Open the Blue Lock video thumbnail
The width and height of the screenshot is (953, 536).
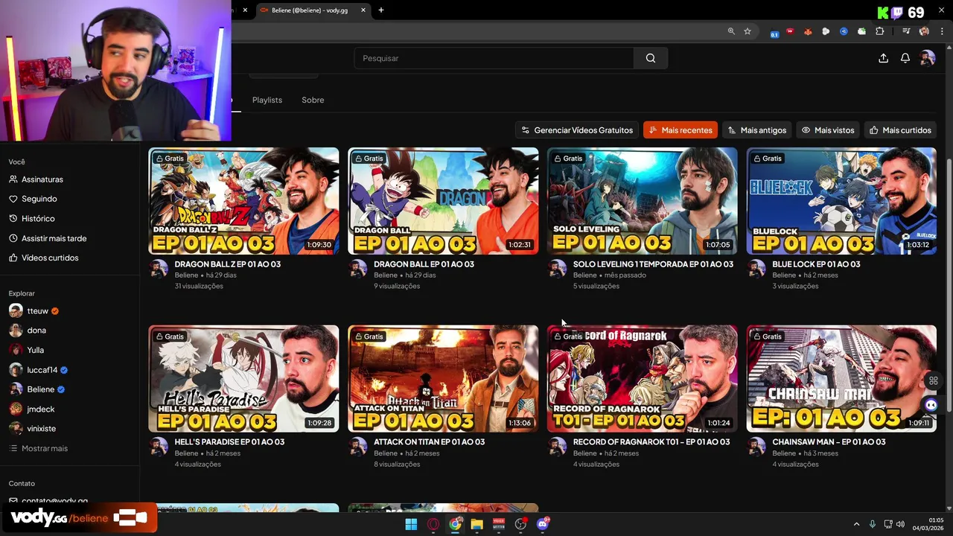(841, 201)
